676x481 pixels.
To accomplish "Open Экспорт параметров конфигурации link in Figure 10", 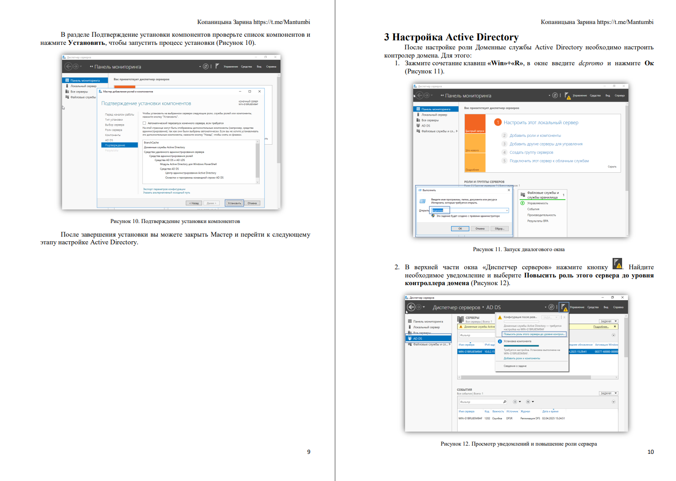I will pos(164,189).
